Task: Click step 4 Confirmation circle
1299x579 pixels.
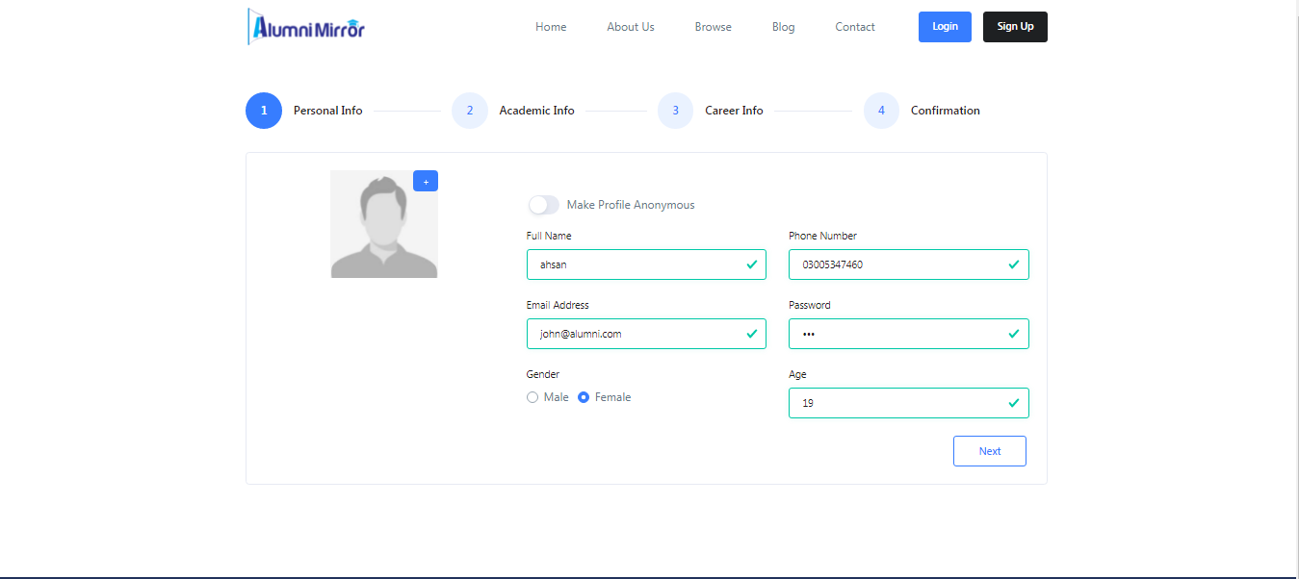Action: [881, 111]
